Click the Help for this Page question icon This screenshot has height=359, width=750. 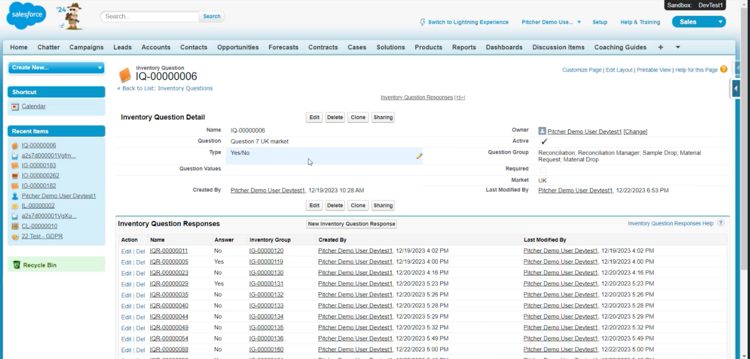coord(724,69)
